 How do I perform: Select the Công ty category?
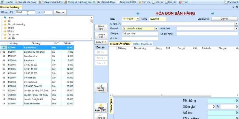tap(11, 31)
